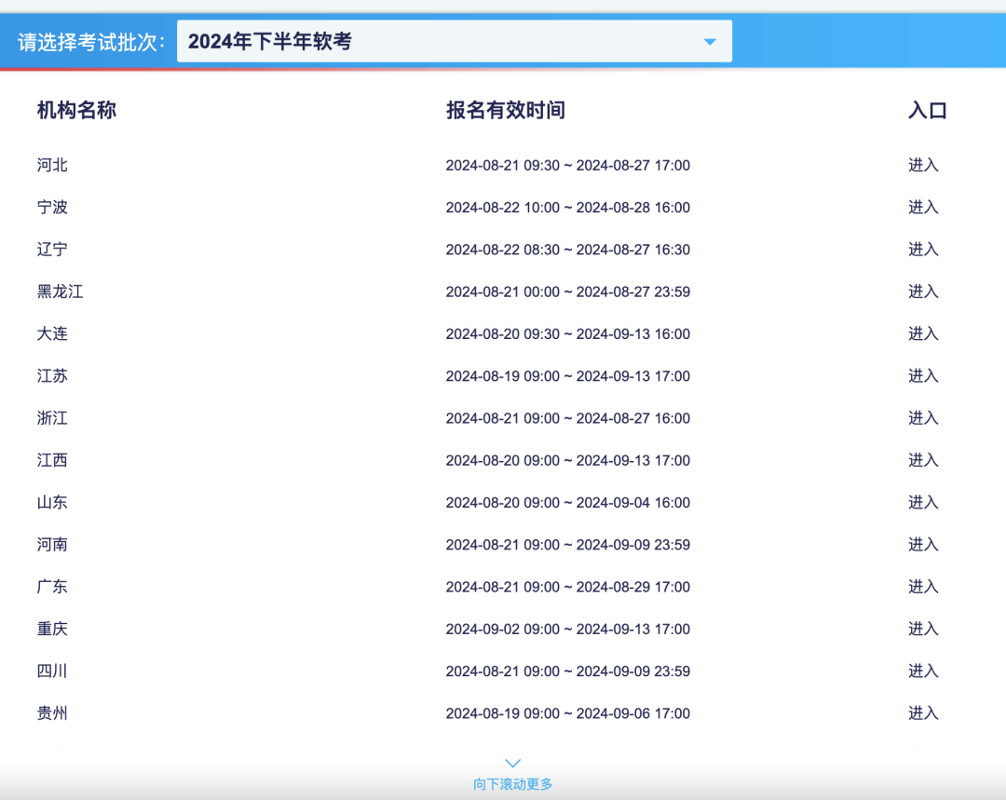
Task: Click the 向下滚动更多 link
Action: point(512,784)
